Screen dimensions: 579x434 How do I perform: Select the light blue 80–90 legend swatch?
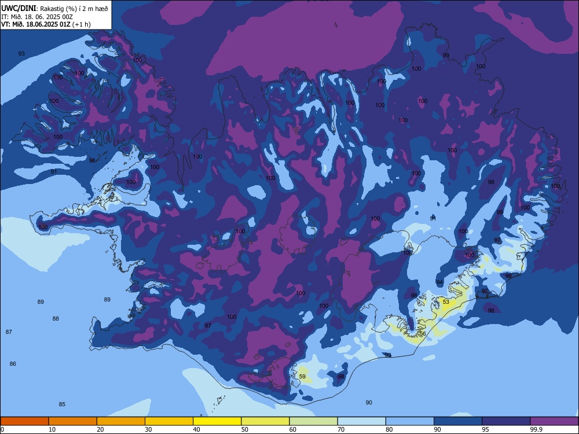click(410, 421)
